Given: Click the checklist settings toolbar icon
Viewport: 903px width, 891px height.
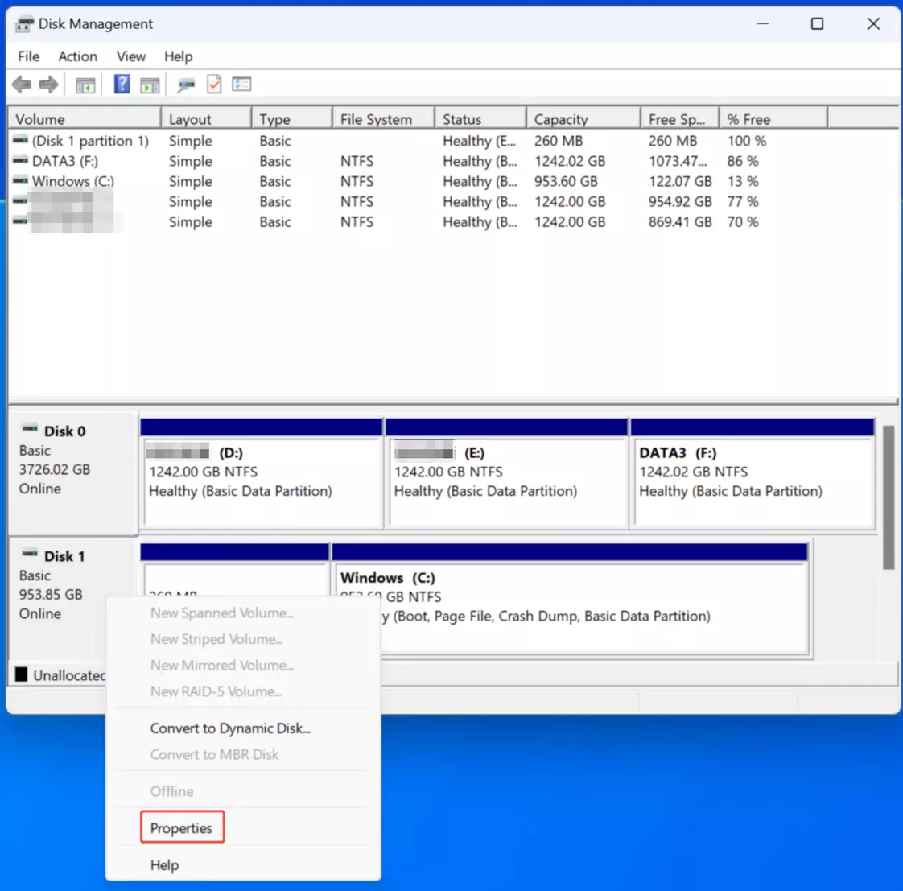Looking at the screenshot, I should 241,85.
